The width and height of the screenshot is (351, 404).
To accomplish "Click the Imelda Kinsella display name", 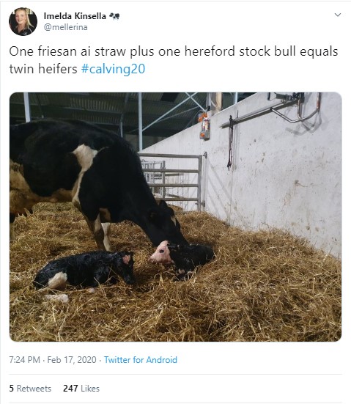I will click(x=75, y=16).
